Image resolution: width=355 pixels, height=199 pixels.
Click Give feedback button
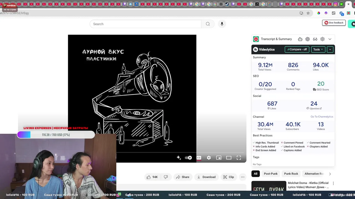pos(334,23)
